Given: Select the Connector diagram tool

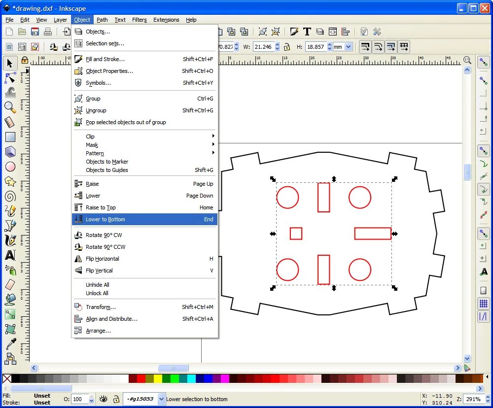Looking at the screenshot, I should [x=10, y=359].
